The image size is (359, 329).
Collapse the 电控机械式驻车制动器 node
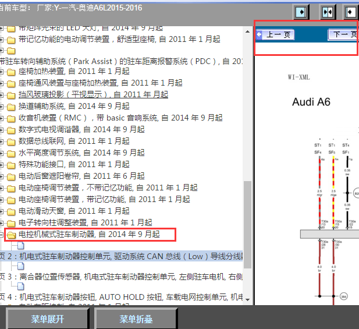tap(1, 235)
